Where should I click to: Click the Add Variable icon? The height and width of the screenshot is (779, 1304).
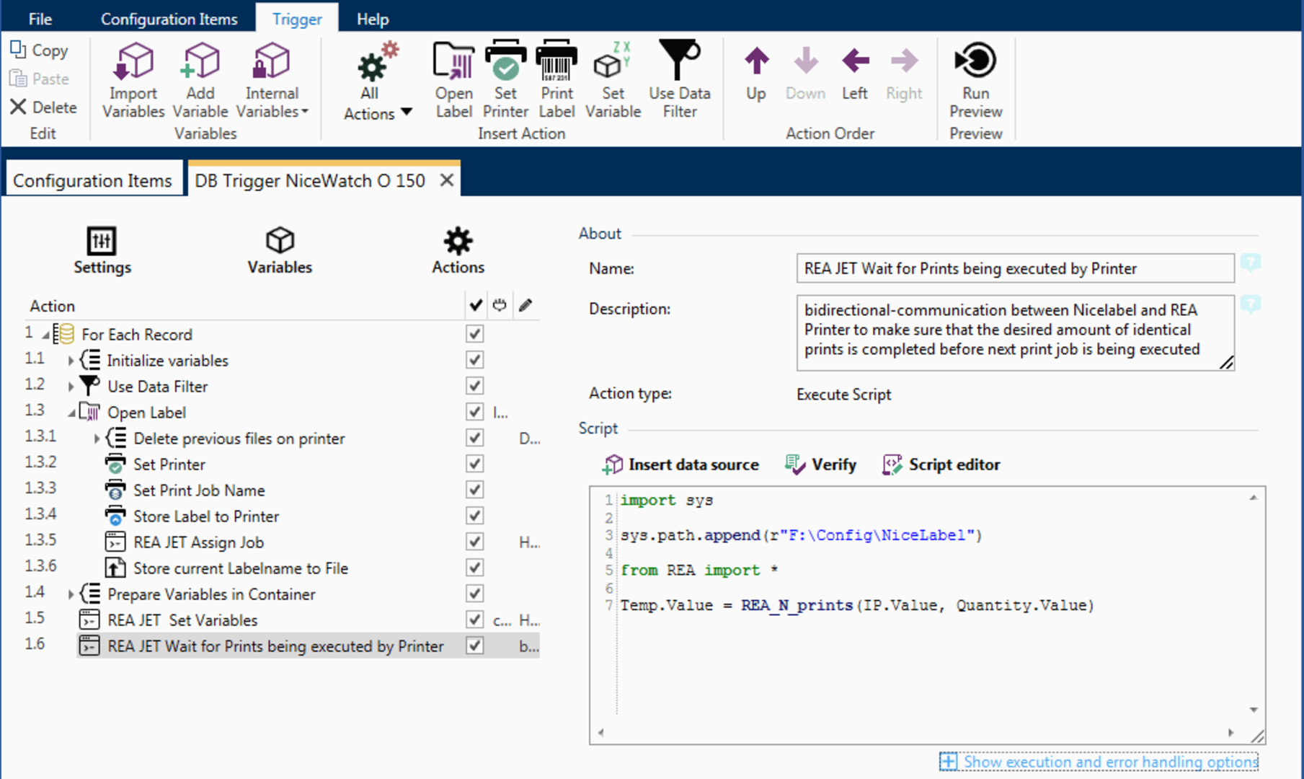[x=200, y=78]
